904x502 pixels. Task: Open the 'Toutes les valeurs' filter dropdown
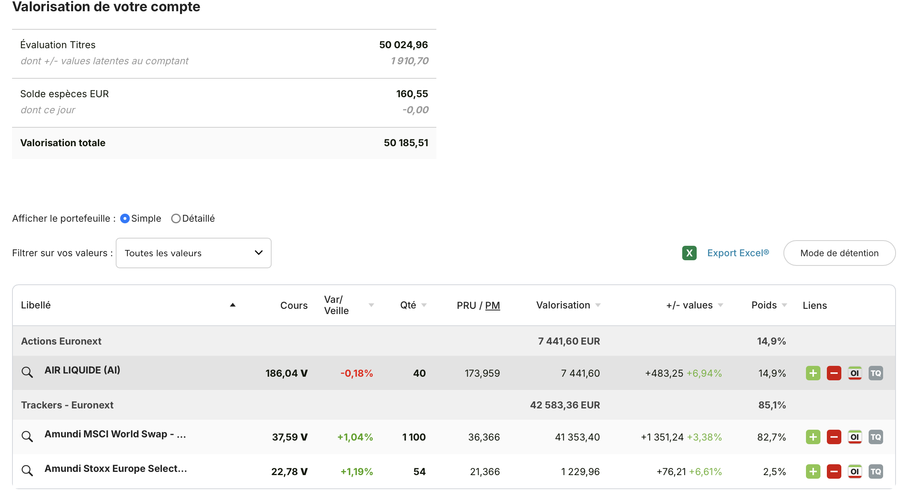click(193, 253)
